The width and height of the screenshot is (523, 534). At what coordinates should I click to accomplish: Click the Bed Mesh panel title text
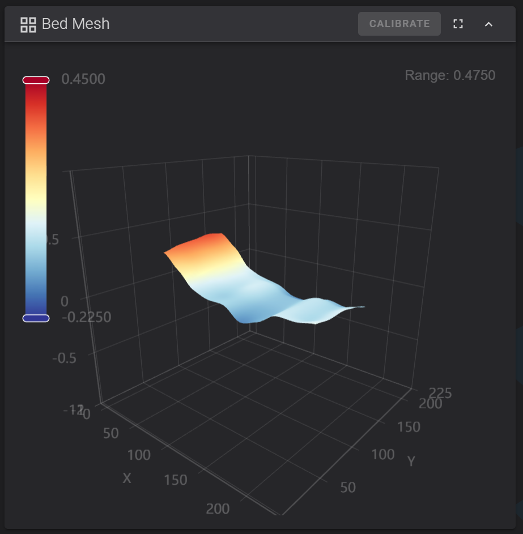pyautogui.click(x=76, y=24)
